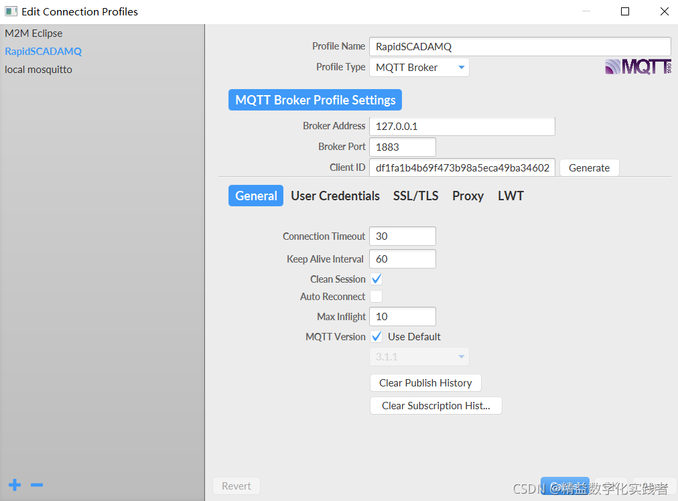Click the MQTT logo image
Screen dimensions: 678x501
click(x=637, y=66)
